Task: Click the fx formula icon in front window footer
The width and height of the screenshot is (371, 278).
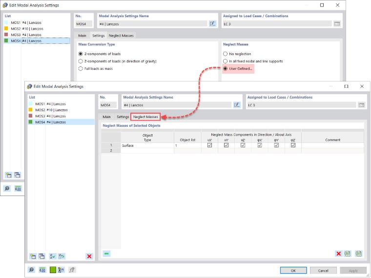Action: click(72, 270)
